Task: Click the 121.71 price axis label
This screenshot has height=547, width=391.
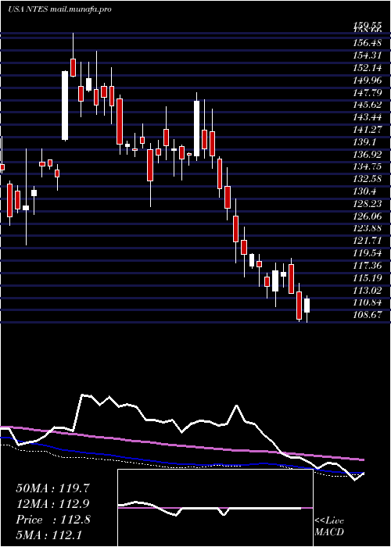Action: pos(367,241)
